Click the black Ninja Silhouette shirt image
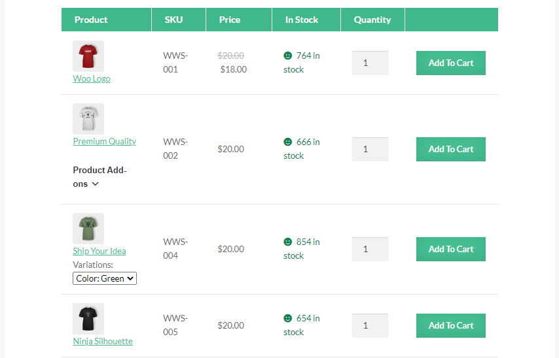 (88, 319)
